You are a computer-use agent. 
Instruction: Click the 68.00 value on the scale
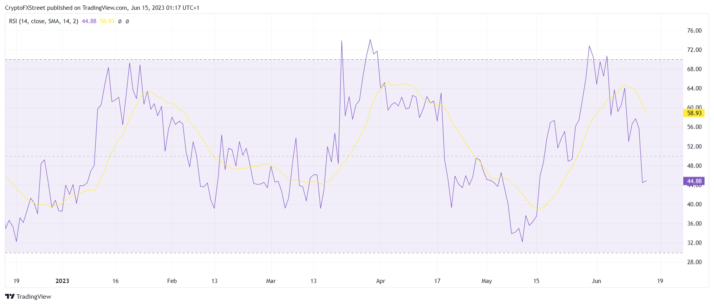pos(694,69)
